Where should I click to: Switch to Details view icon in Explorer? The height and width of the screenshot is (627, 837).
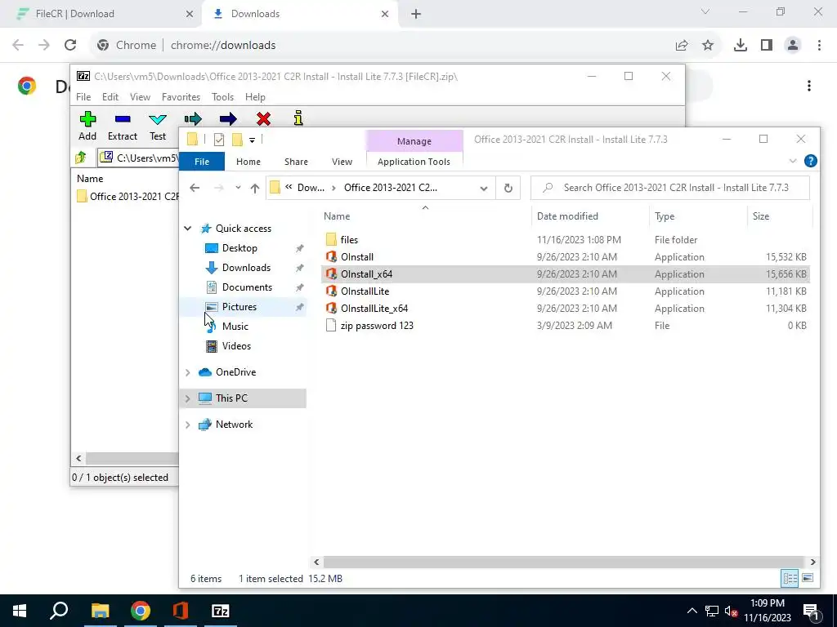click(790, 578)
